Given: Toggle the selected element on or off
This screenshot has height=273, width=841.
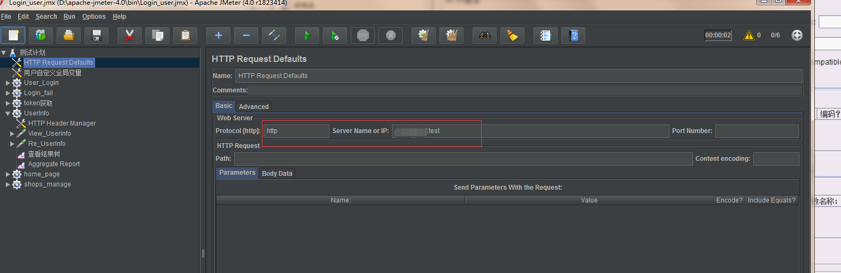Looking at the screenshot, I should (274, 35).
